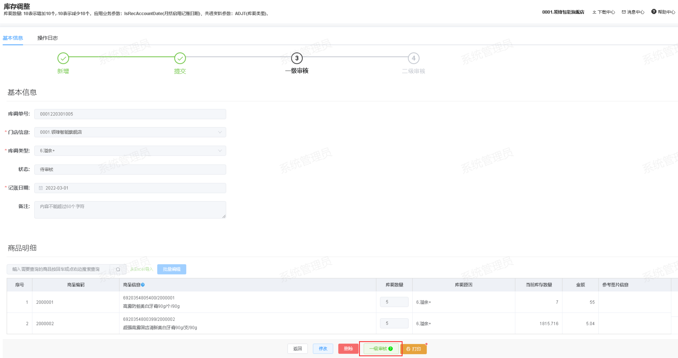Expand the 门店信息 store dropdown

click(220, 132)
